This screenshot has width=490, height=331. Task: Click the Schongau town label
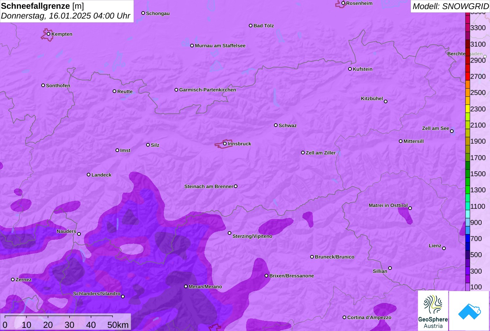coord(158,13)
